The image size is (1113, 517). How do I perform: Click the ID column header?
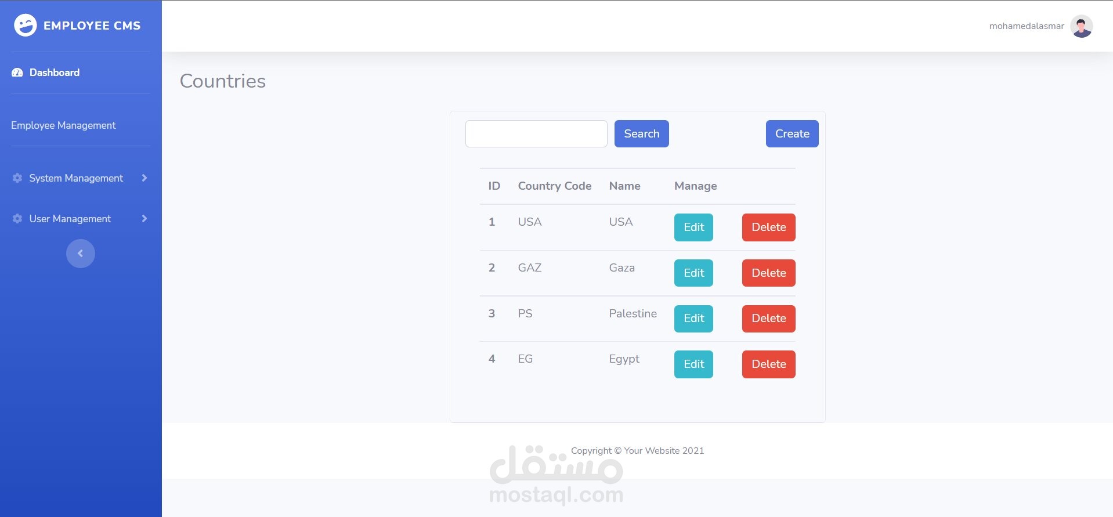(x=494, y=186)
